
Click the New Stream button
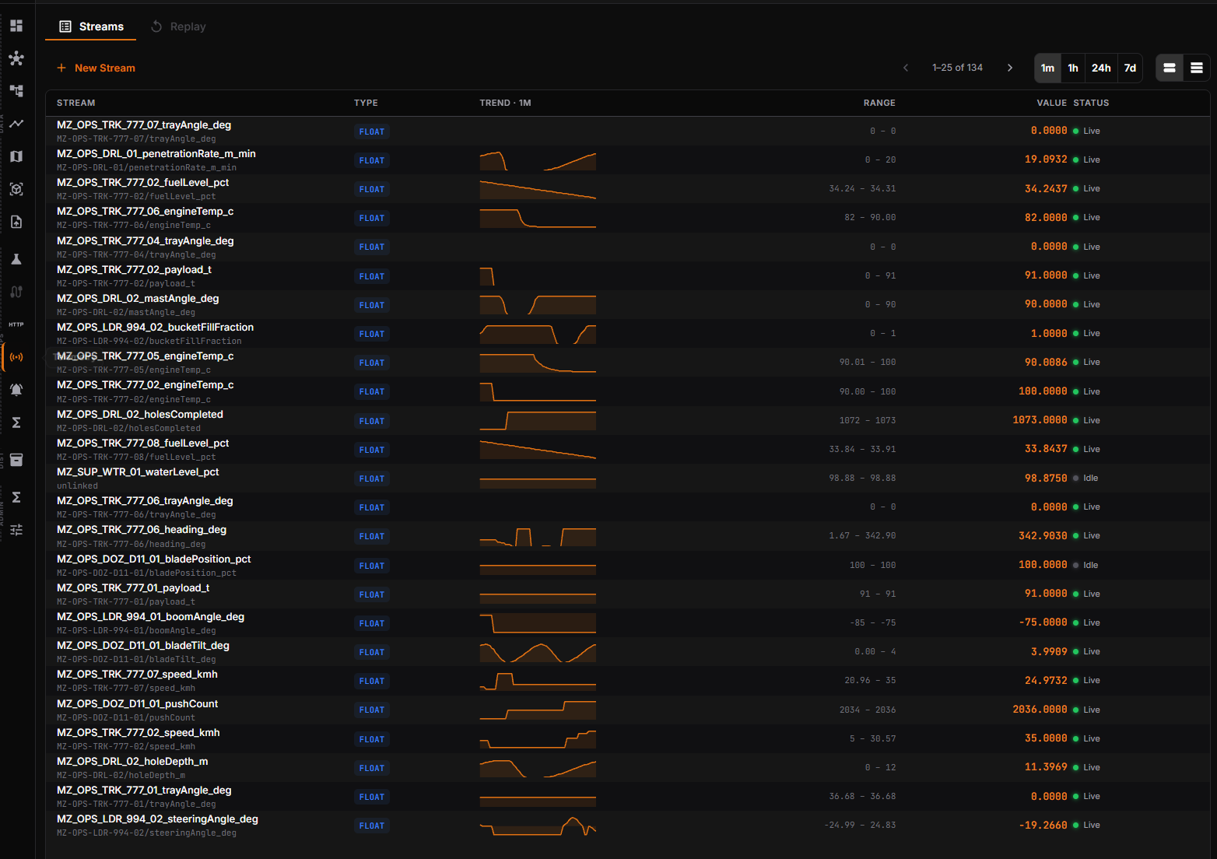click(x=96, y=68)
